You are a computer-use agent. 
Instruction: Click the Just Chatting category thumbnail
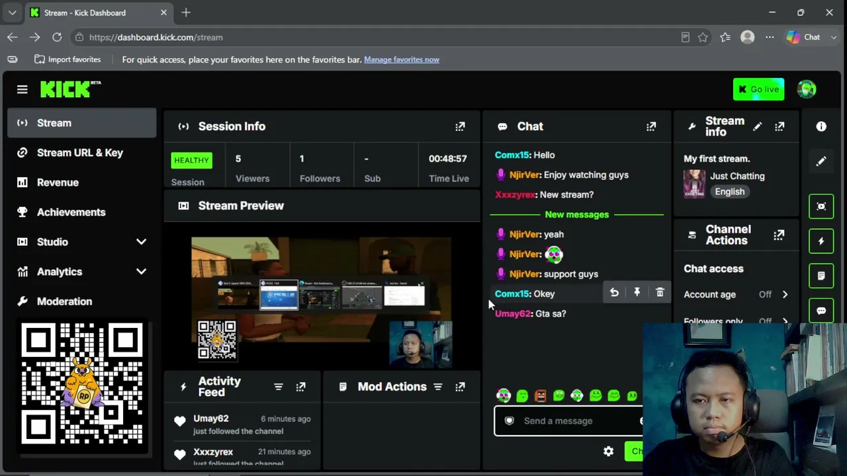pyautogui.click(x=694, y=184)
